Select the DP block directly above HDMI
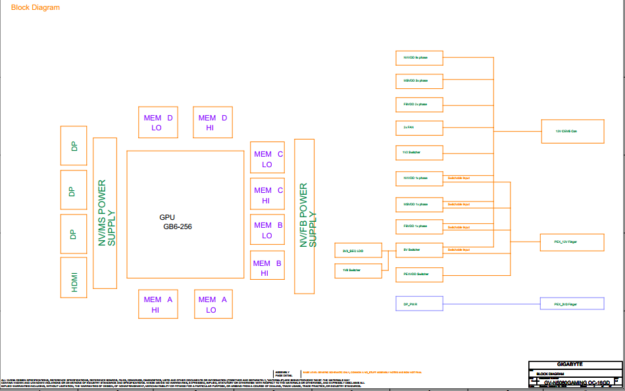This screenshot has height=391, width=625. point(74,234)
